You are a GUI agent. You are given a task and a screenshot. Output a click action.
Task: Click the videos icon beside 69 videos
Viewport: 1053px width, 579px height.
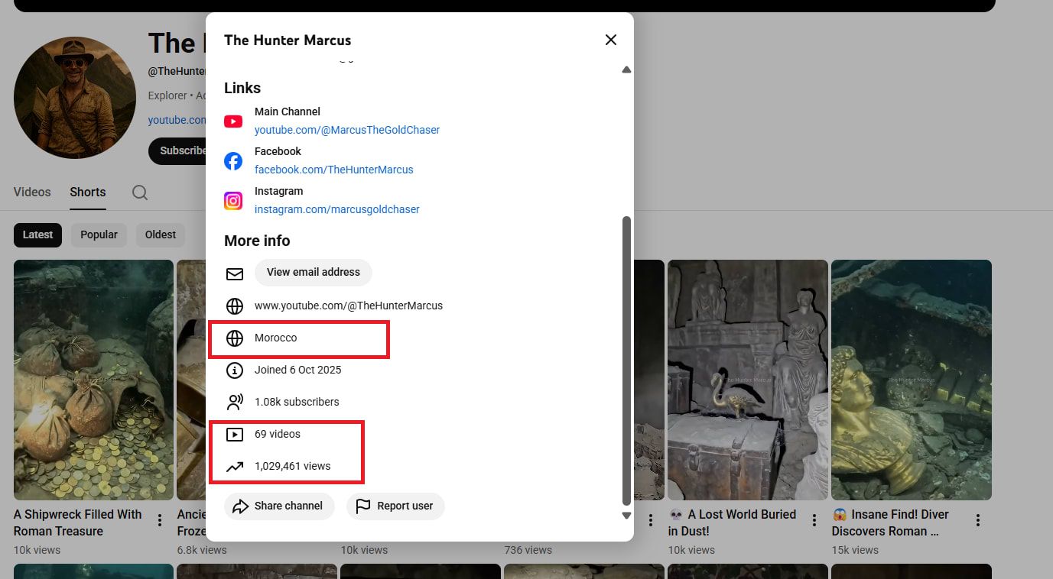point(235,434)
